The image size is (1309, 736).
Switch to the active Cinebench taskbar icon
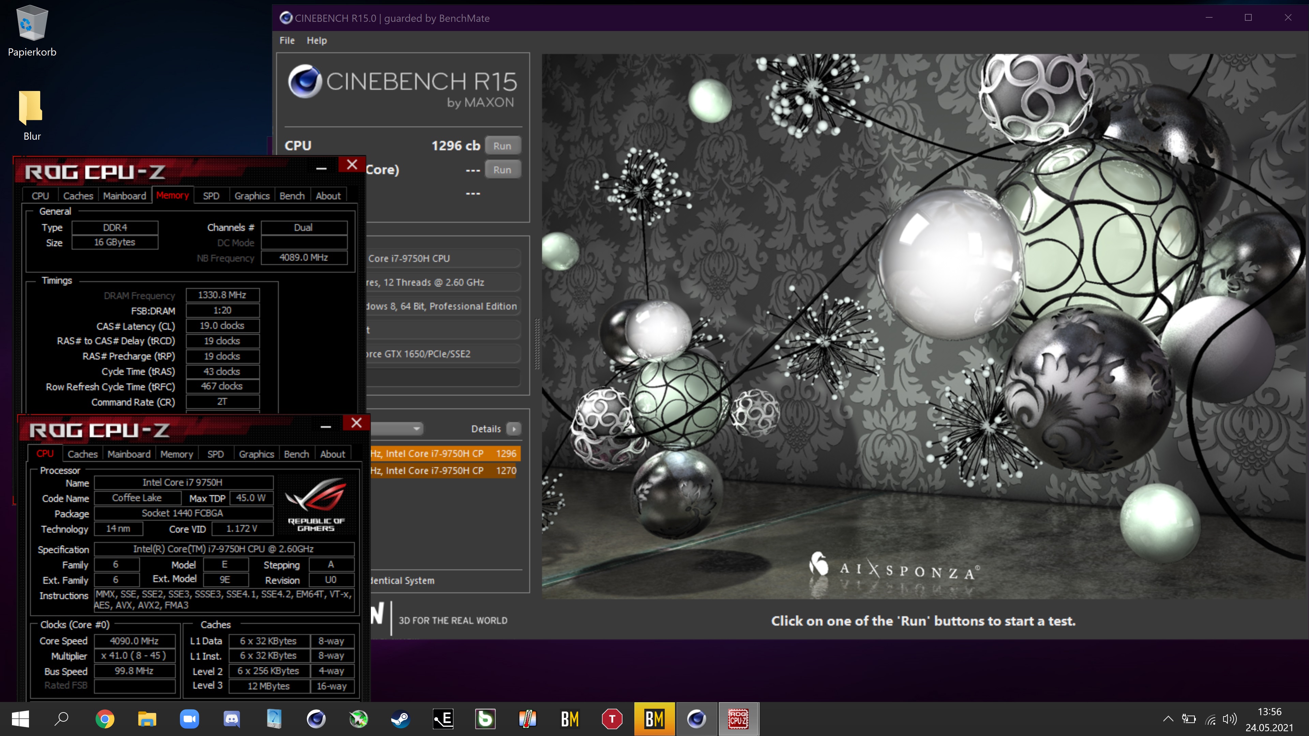[697, 719]
